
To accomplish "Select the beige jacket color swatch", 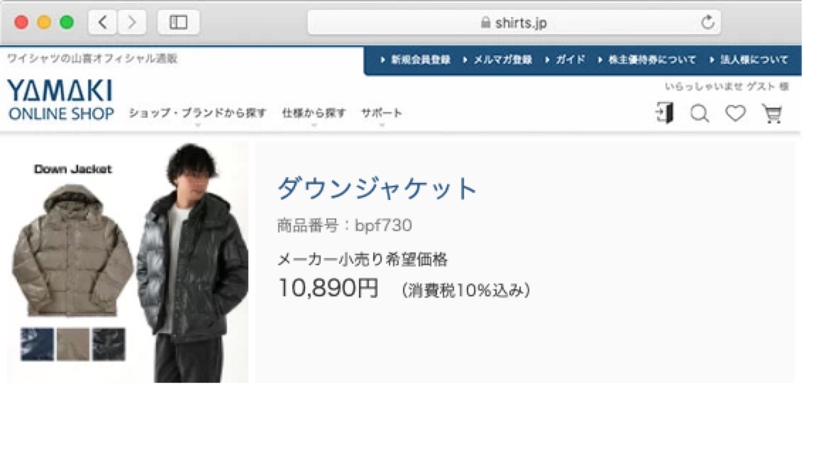I will pyautogui.click(x=73, y=344).
